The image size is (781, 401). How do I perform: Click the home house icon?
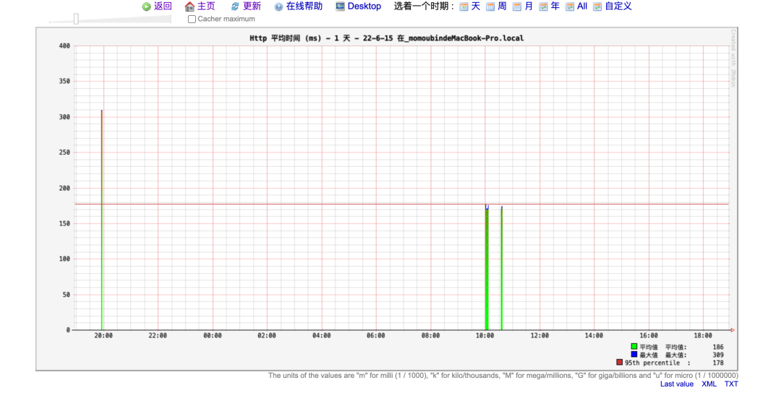tap(189, 7)
